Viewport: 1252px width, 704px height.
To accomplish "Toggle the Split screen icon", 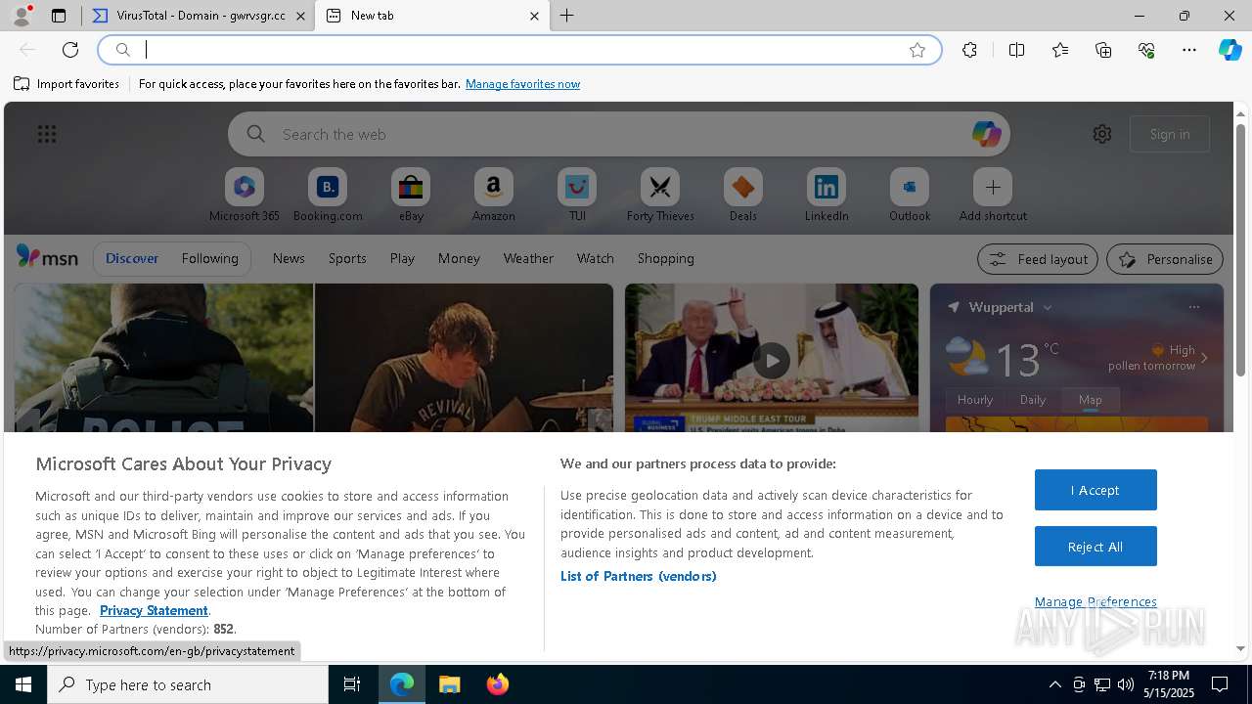I will pyautogui.click(x=1016, y=50).
